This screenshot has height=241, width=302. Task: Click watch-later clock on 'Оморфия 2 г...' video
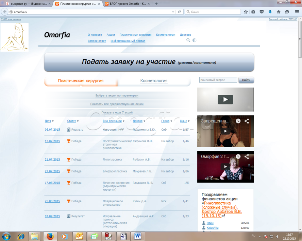[238, 156]
